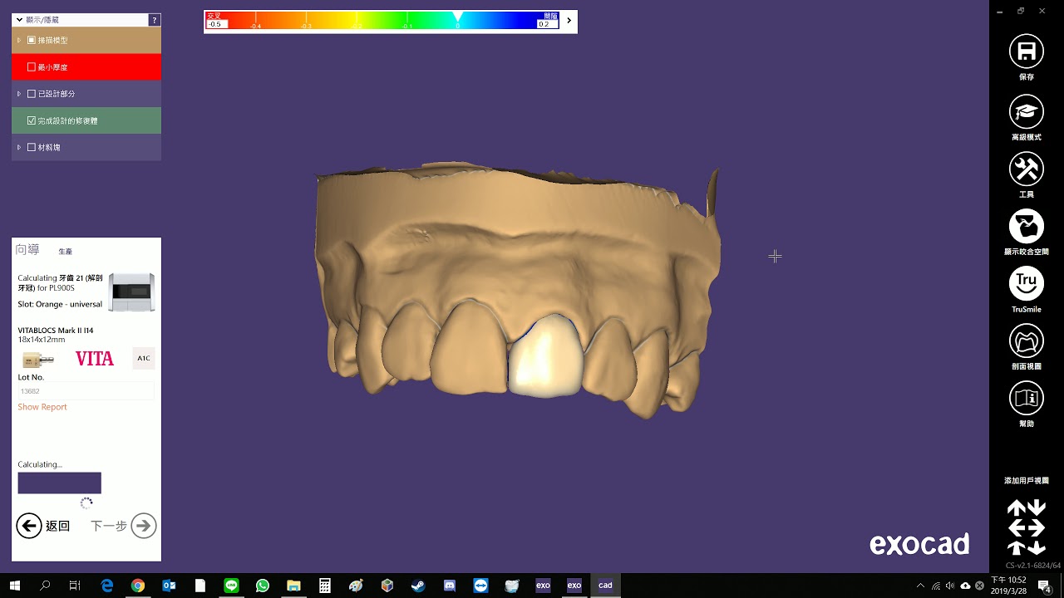Open Steam from taskbar

(x=418, y=586)
